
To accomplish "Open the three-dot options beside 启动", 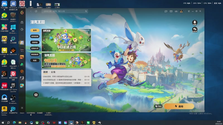I will click(198, 106).
